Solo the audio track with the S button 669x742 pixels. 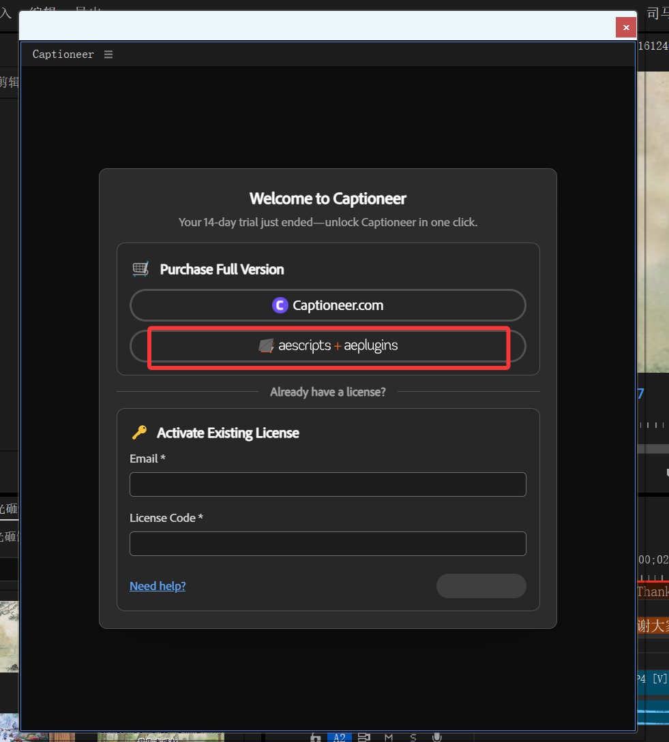[413, 737]
